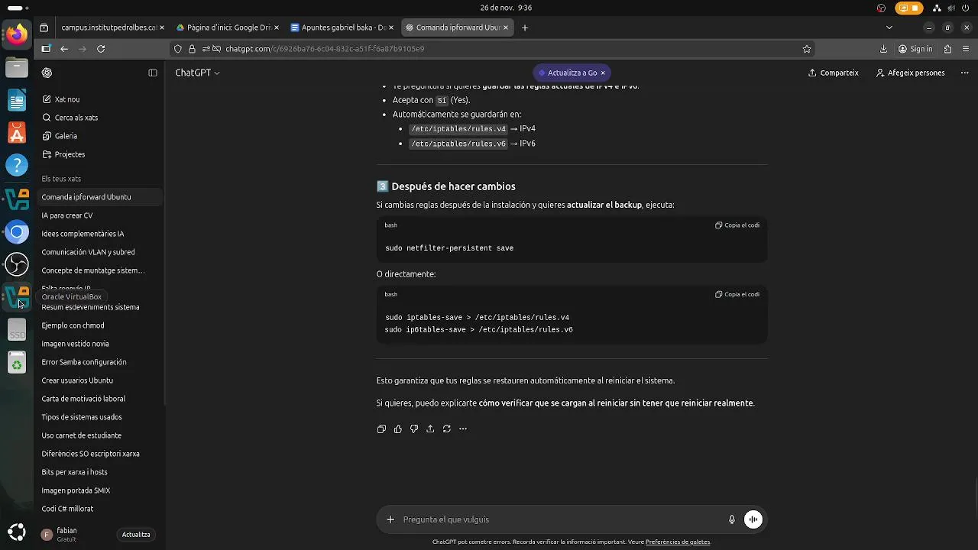Open chat Codi C# millorat
978x550 pixels.
coord(101,509)
